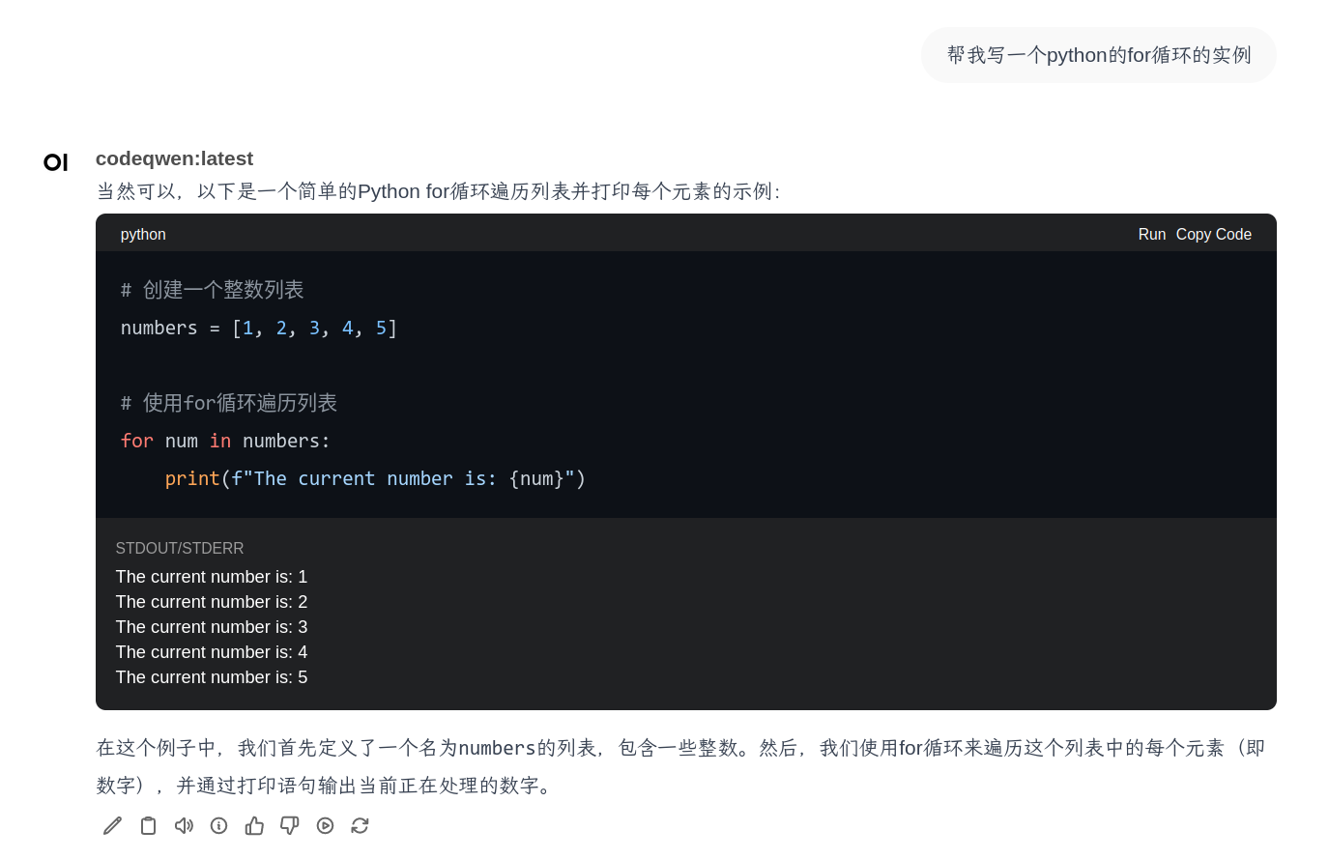Click the python language label

[x=143, y=234]
